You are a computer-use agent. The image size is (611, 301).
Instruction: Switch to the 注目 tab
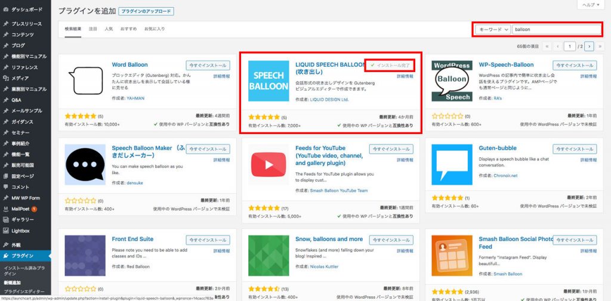92,29
